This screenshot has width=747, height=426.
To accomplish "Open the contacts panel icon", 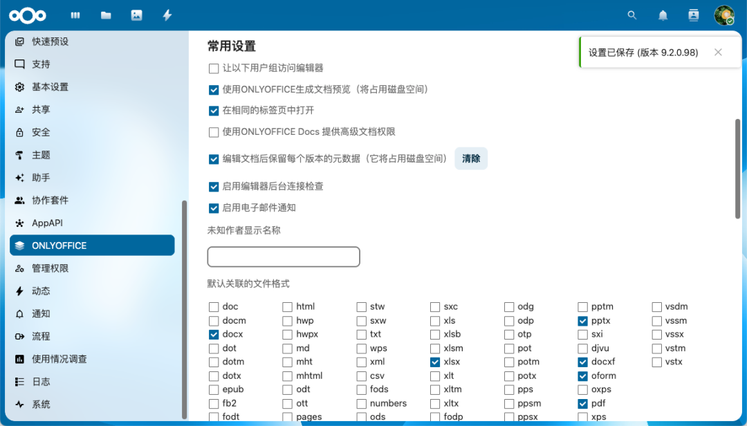I will point(693,15).
